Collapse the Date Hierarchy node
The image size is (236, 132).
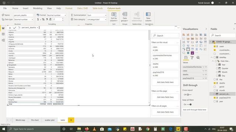click(x=213, y=61)
